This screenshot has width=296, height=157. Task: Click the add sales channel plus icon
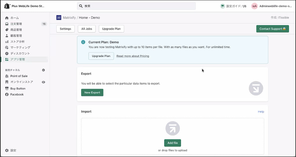43,70
